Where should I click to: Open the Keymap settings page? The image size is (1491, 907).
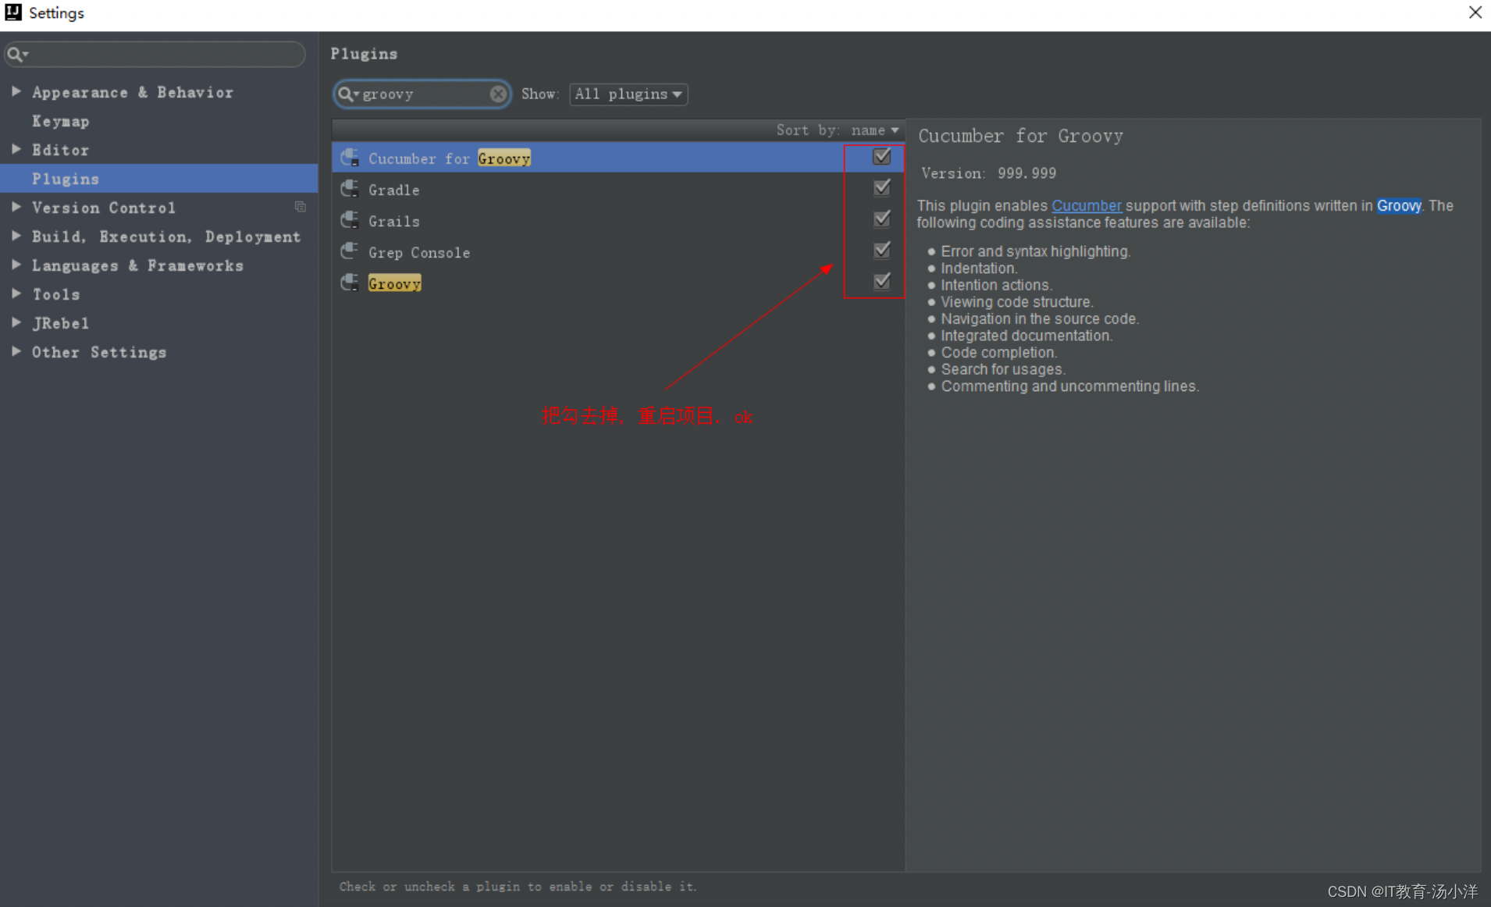(61, 121)
